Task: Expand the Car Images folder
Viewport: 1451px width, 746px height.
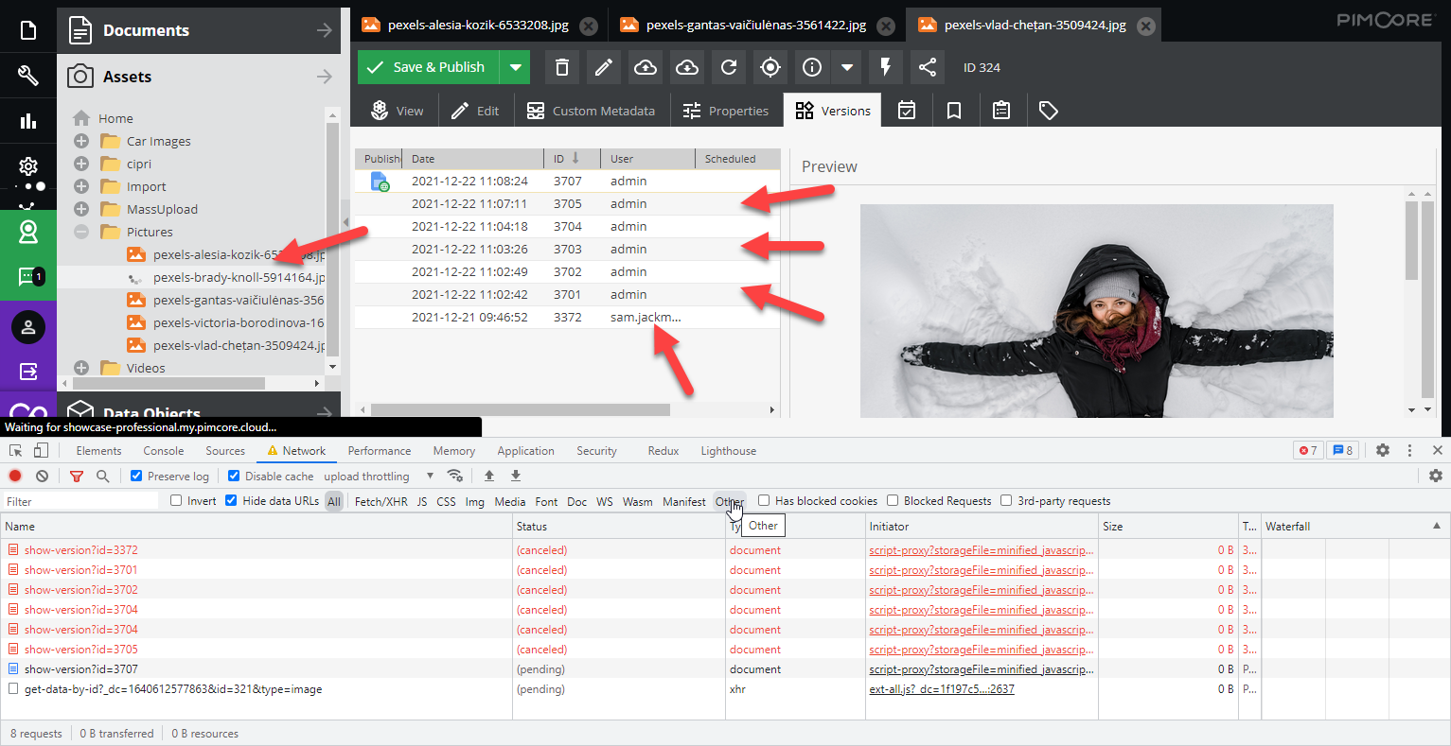Action: click(81, 141)
